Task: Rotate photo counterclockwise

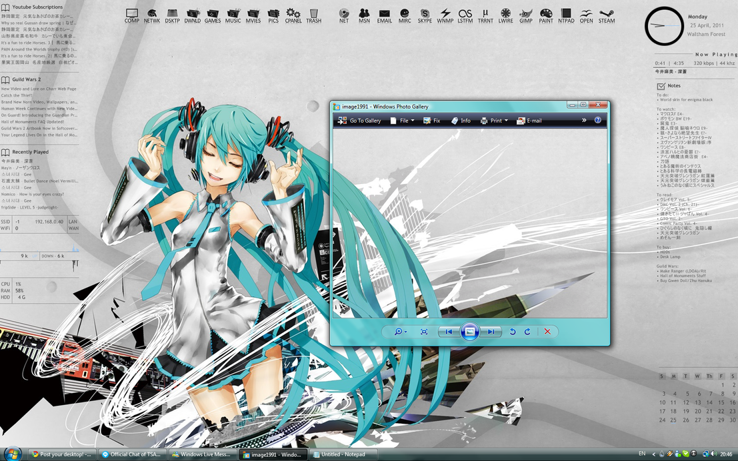Action: pyautogui.click(x=513, y=332)
